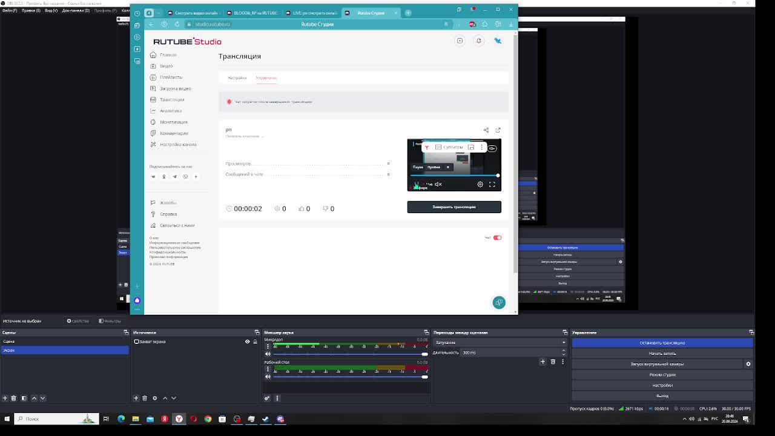Undock the Scenes panel
Image resolution: width=775 pixels, height=436 pixels.
pyautogui.click(x=126, y=332)
